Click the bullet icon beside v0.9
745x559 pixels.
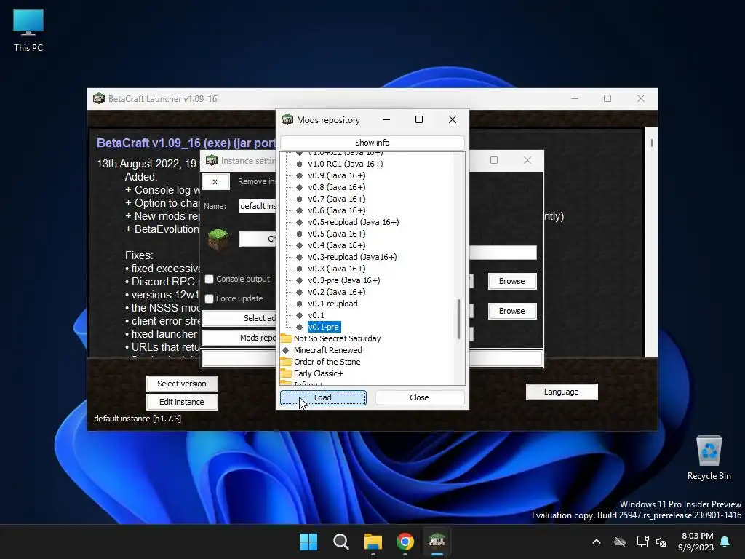(x=299, y=175)
